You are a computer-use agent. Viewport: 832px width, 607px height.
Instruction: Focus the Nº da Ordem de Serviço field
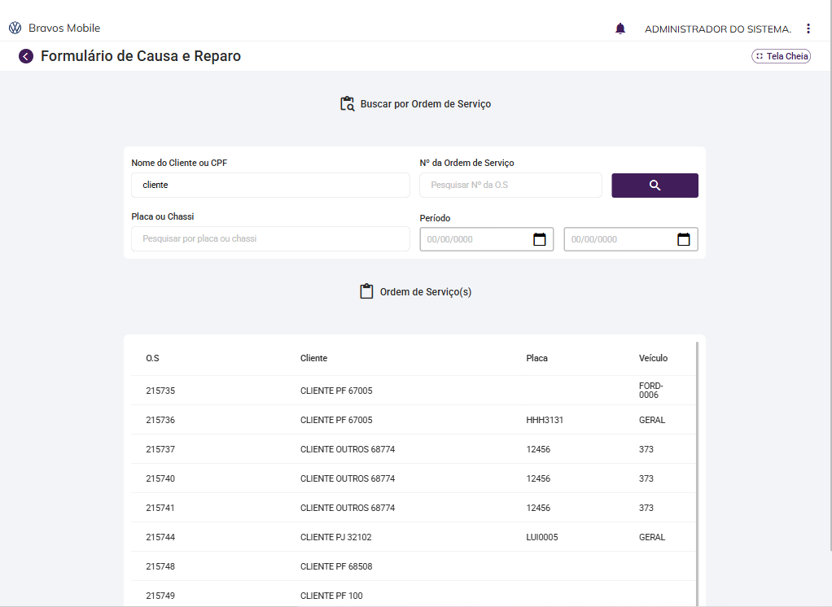(510, 185)
